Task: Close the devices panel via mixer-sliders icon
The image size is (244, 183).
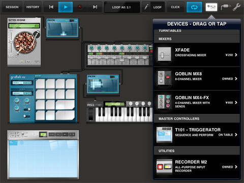Action: click(x=211, y=7)
